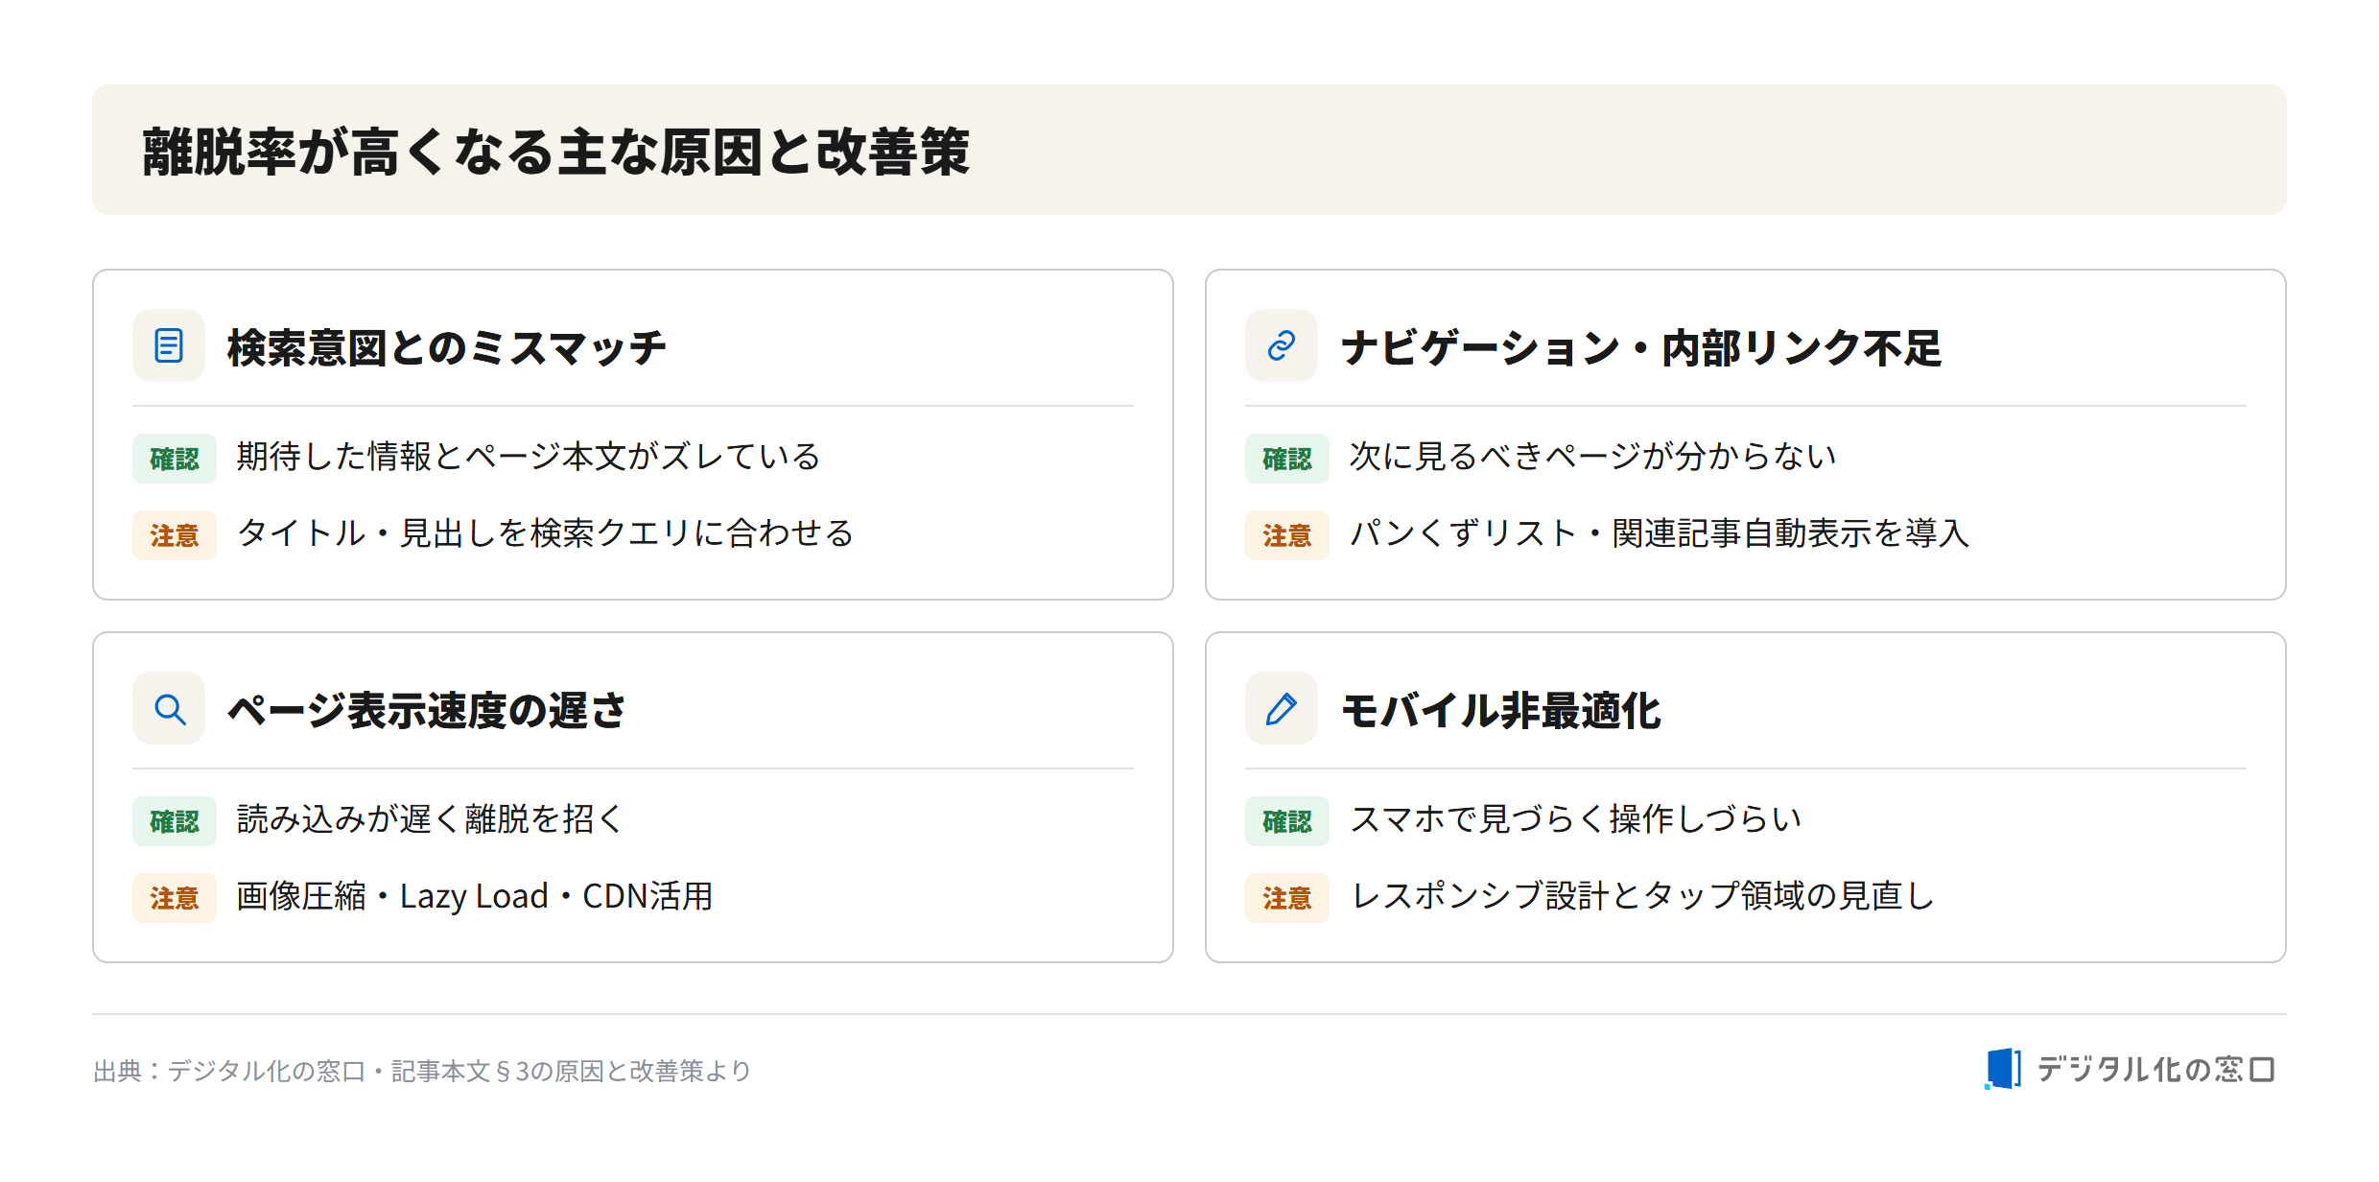Click the 注意 badge beside 画像圧縮

pos(175,898)
